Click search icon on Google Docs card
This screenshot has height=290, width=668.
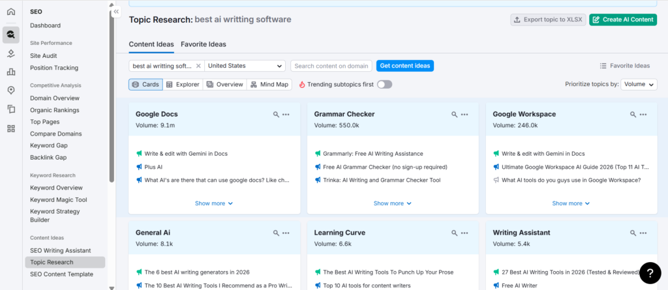pyautogui.click(x=276, y=115)
